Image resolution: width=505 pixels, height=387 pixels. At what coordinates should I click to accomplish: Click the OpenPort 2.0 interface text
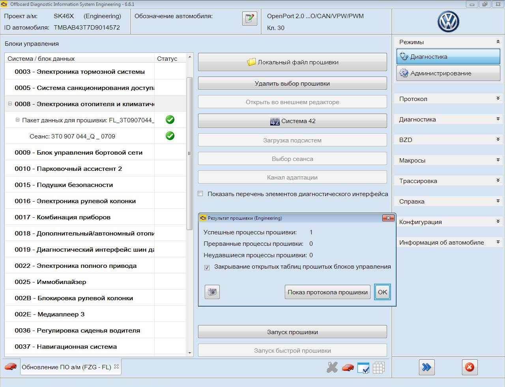point(315,16)
